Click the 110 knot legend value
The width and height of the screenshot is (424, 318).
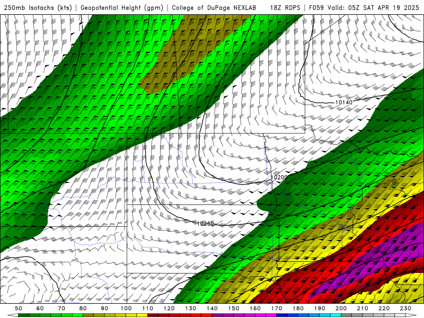pyautogui.click(x=147, y=308)
